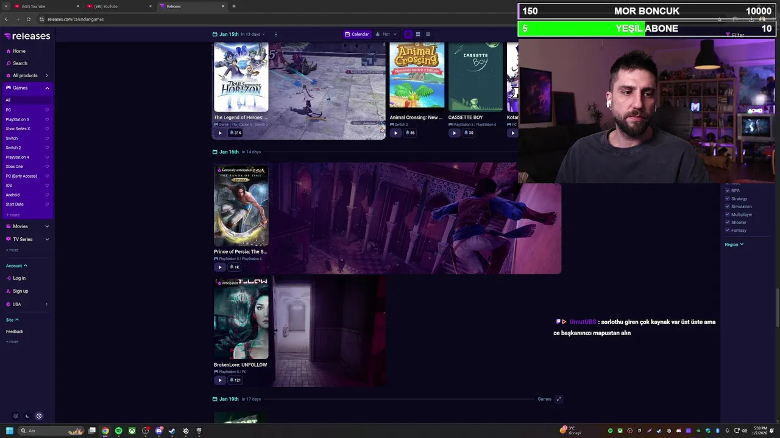
Task: Switch to light theme sun icon
Action: (x=16, y=416)
